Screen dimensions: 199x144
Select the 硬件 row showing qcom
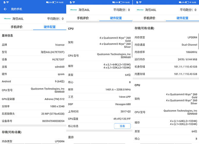tap(33, 74)
